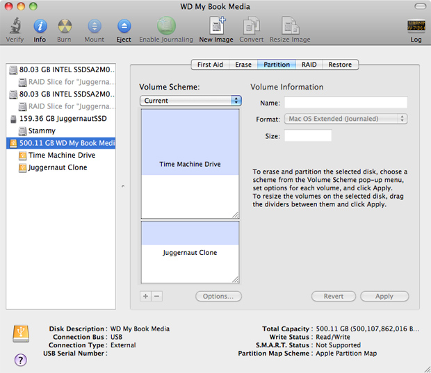The width and height of the screenshot is (431, 373).
Task: Click the Resize Image icon
Action: [290, 26]
